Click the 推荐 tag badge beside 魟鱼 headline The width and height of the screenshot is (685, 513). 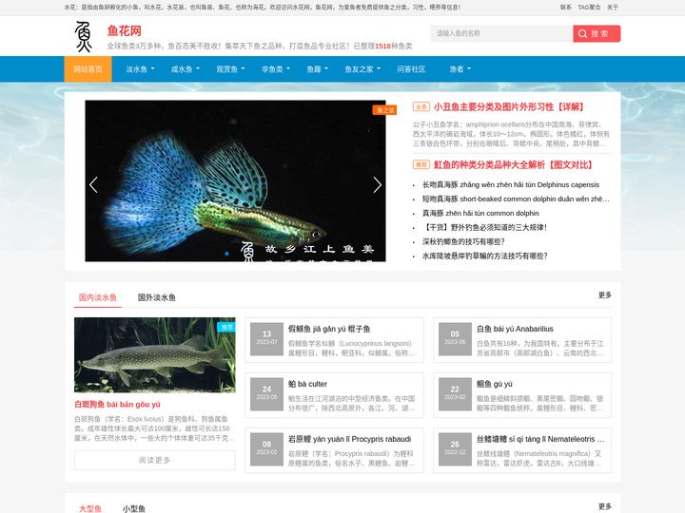click(x=421, y=165)
